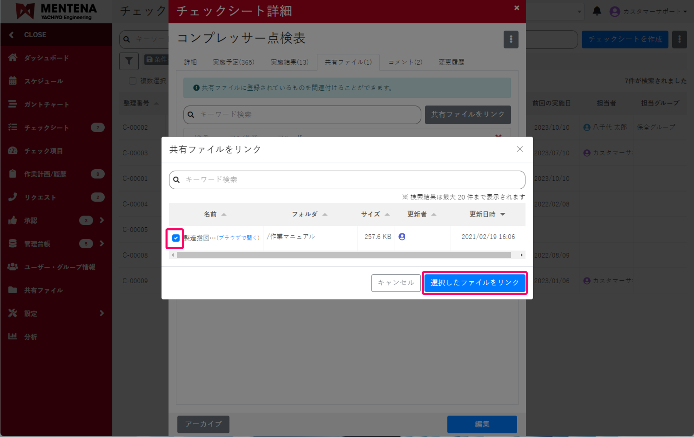The image size is (694, 437).
Task: Open the チェックシート list icon
Action: point(13,127)
